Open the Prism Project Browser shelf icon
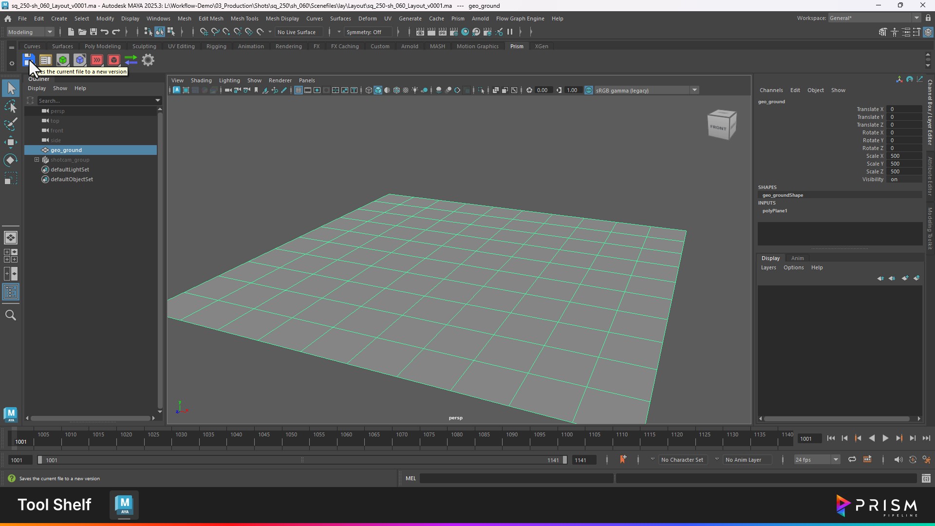 pos(46,60)
